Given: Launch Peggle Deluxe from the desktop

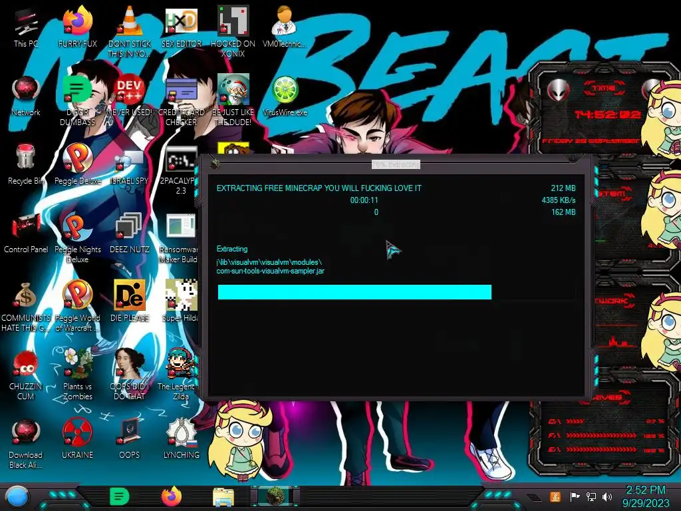Looking at the screenshot, I should (77, 158).
